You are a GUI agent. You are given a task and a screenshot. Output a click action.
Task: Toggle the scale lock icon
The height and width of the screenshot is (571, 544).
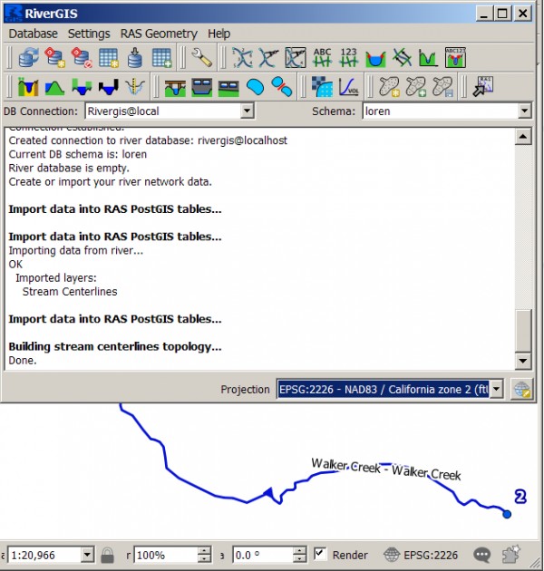(x=108, y=555)
